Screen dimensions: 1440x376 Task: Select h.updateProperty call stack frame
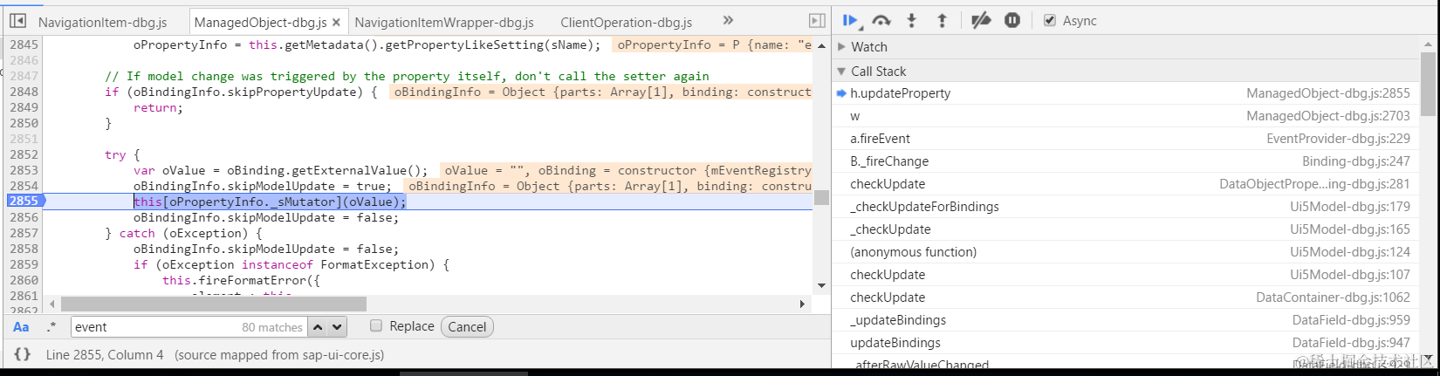pos(1127,93)
